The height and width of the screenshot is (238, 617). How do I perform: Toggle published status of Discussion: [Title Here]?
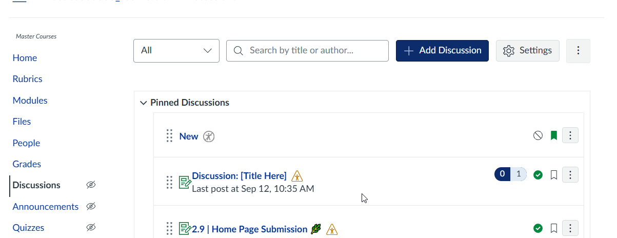tap(538, 175)
